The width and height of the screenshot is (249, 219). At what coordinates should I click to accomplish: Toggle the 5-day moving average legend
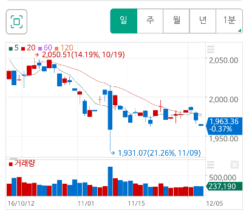tap(14, 48)
